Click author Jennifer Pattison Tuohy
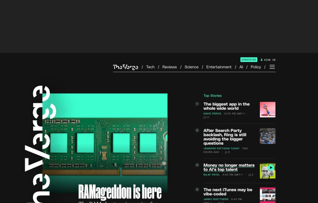 tap(221, 148)
